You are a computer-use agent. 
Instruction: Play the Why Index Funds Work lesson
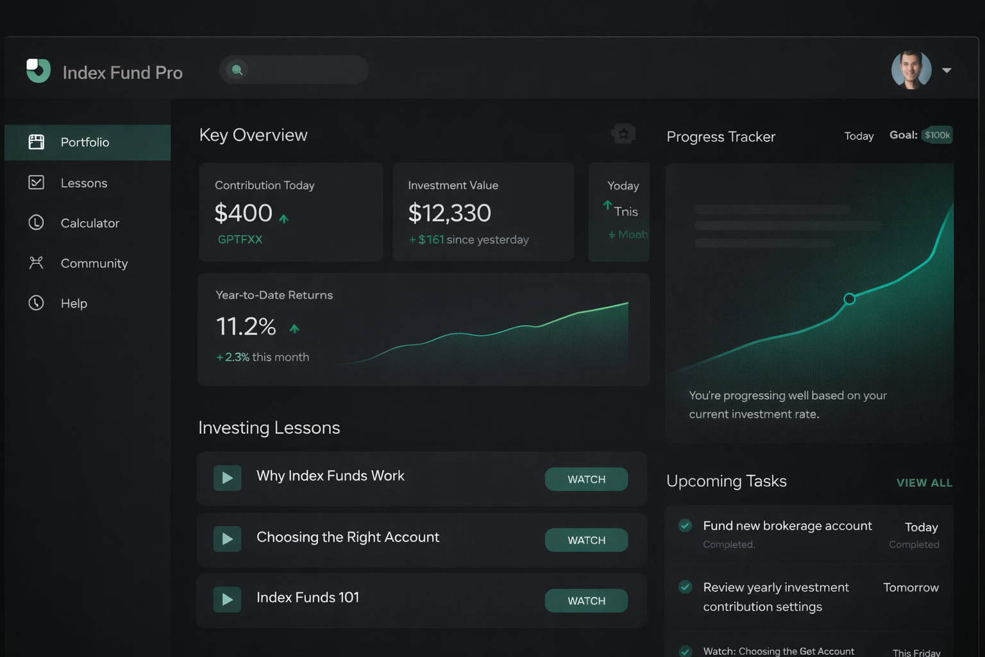click(227, 478)
